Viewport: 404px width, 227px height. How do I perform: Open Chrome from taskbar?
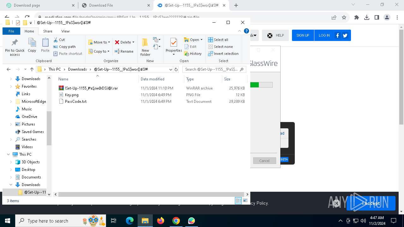(x=176, y=221)
